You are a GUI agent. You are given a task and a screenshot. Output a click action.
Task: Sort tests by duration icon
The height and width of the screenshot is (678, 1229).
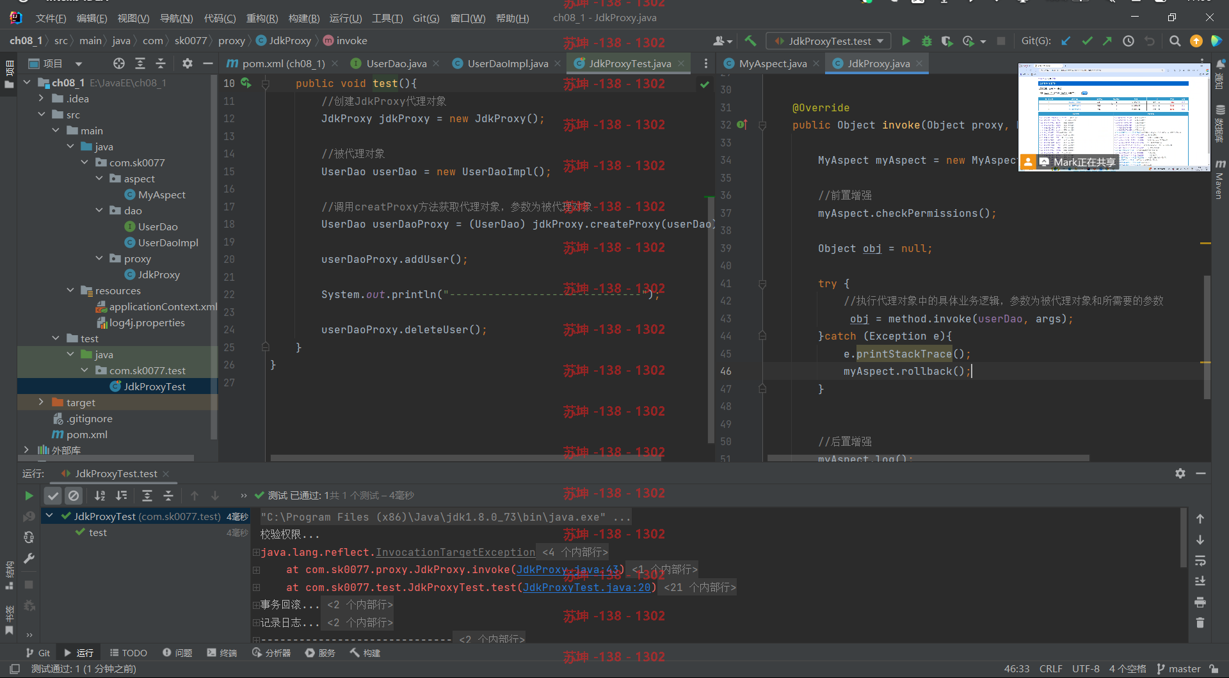pyautogui.click(x=121, y=496)
